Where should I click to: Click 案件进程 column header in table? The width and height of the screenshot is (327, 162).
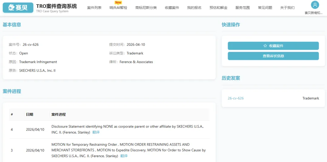[59, 114]
